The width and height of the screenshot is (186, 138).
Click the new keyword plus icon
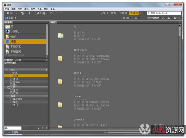[x=42, y=128]
